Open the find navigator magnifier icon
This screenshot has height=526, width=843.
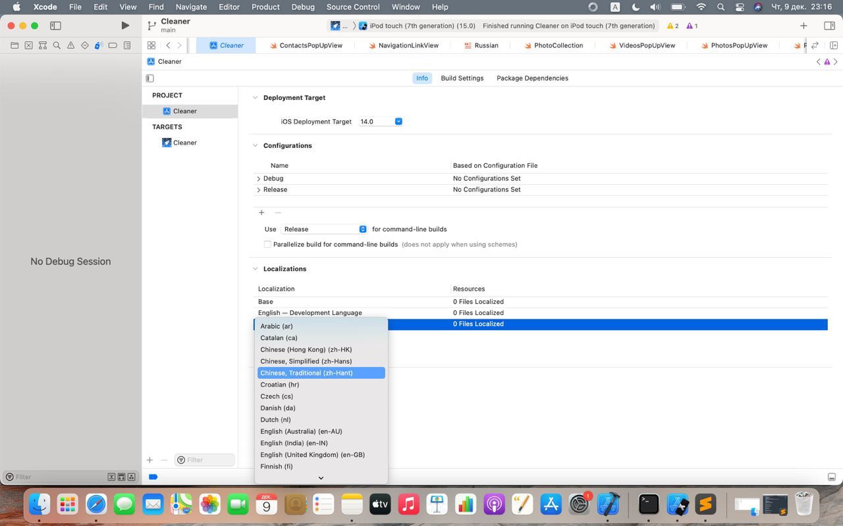[x=57, y=45]
